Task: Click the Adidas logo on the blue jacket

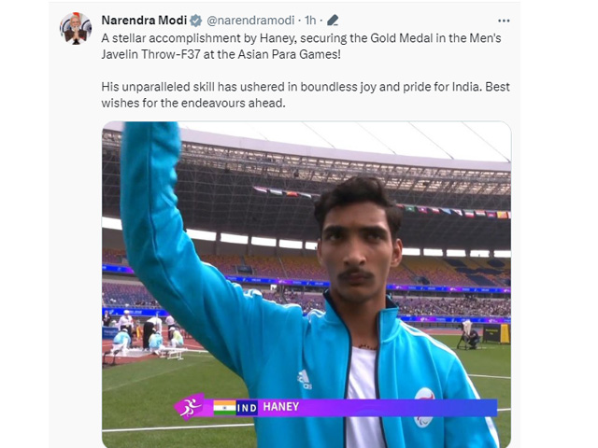Action: pos(305,380)
